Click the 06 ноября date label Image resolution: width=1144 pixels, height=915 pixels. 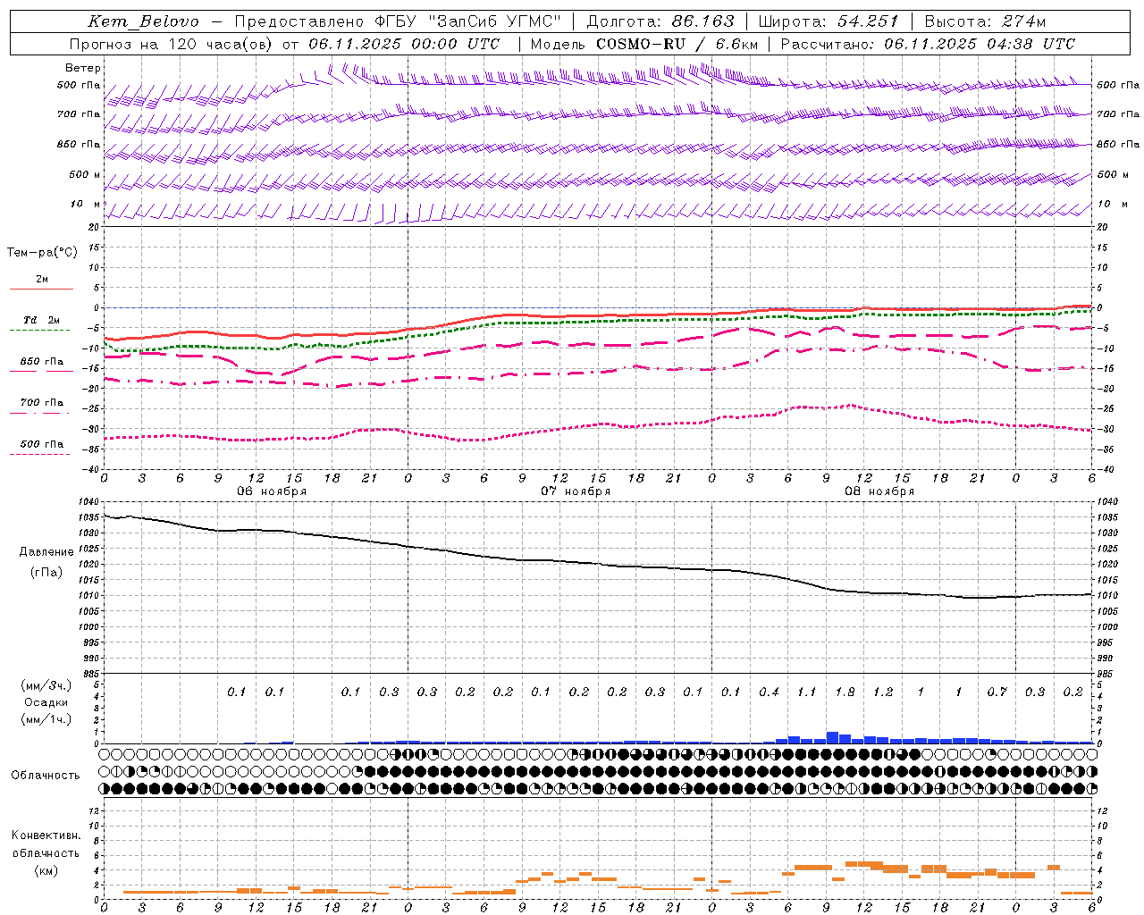click(x=272, y=491)
